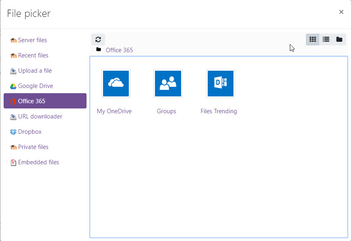This screenshot has width=351, height=241.
Task: Open the Files Trending icon
Action: pyautogui.click(x=220, y=84)
